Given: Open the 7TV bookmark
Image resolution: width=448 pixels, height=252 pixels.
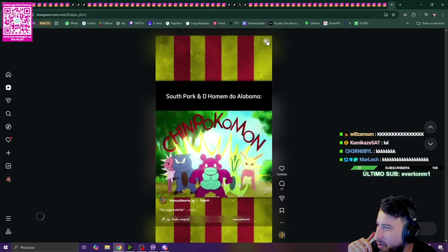Looking at the screenshot, I should (x=234, y=23).
